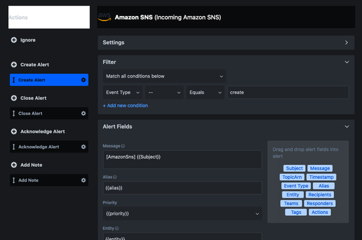Click the Message alert field tag
Screen dimensions: 362x240
tap(320, 168)
